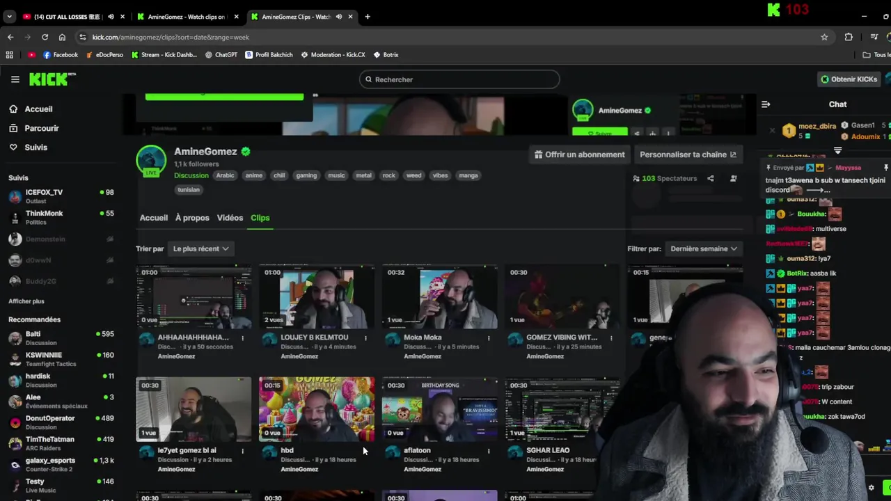Open options menu for le7yet gomez clip
Image resolution: width=891 pixels, height=501 pixels.
pyautogui.click(x=242, y=450)
